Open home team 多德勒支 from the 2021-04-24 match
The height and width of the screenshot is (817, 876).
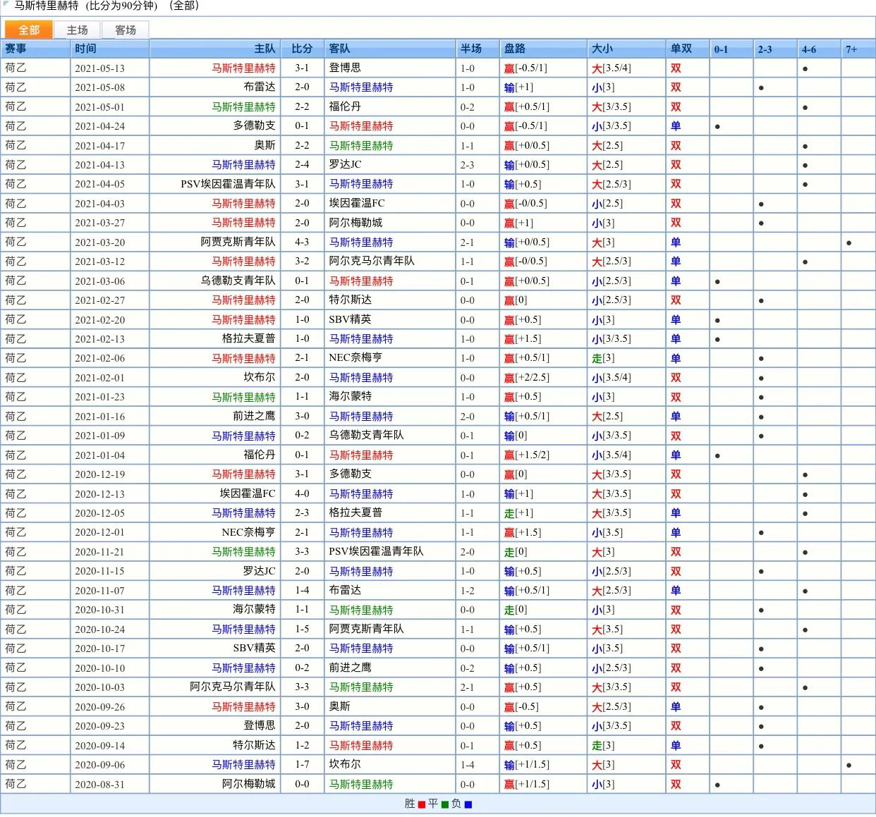click(254, 126)
